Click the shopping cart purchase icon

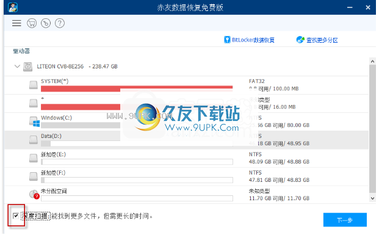(32, 23)
